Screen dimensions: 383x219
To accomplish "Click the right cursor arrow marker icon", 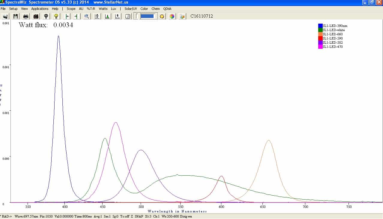I will click(76, 16).
